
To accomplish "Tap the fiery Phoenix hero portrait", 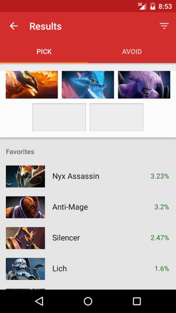I will point(32,85).
